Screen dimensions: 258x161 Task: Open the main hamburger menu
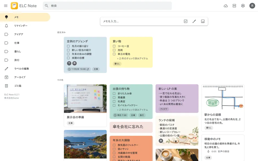click(6, 6)
